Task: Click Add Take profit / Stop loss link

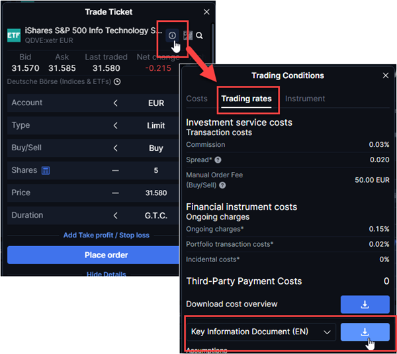Action: [106, 236]
